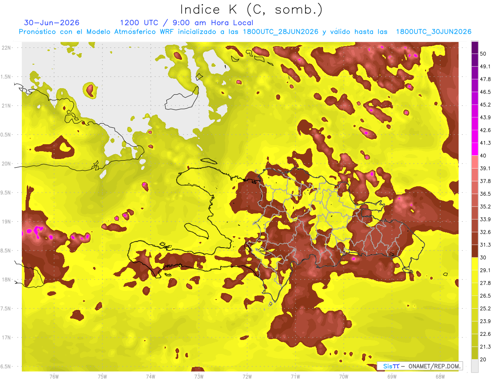Click the '72W' longitude label

247,377
